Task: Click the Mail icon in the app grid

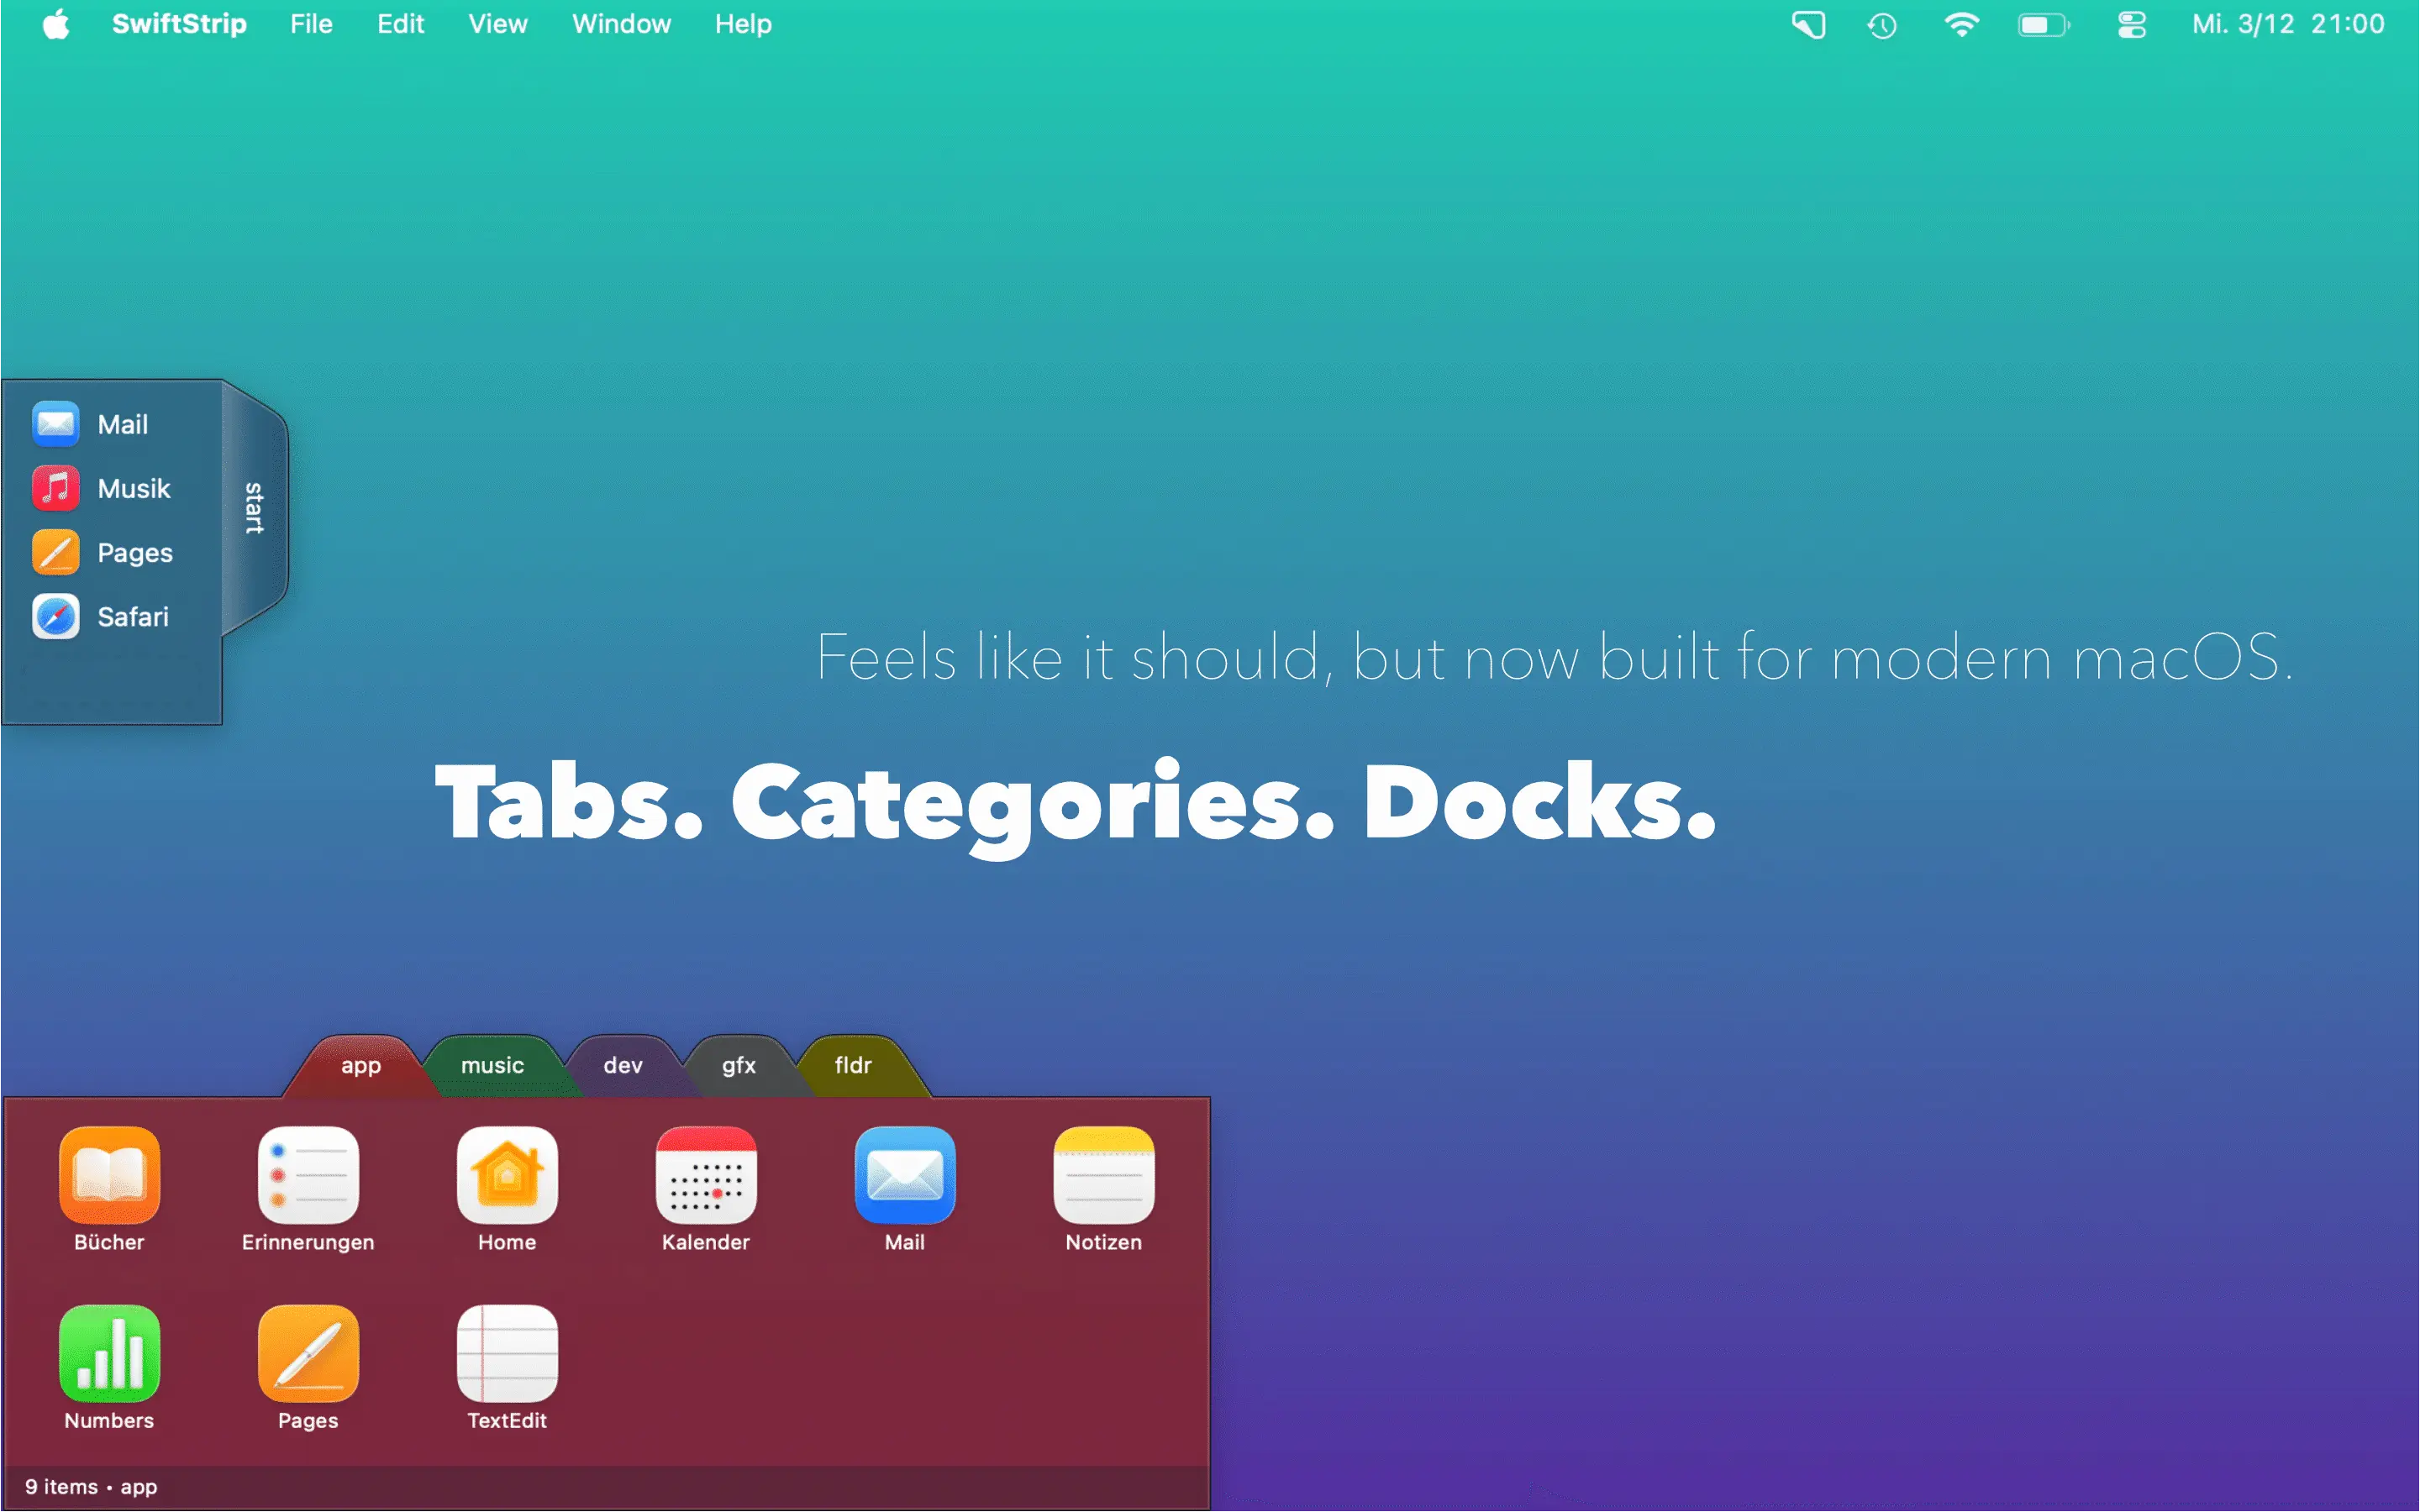Action: (x=904, y=1176)
